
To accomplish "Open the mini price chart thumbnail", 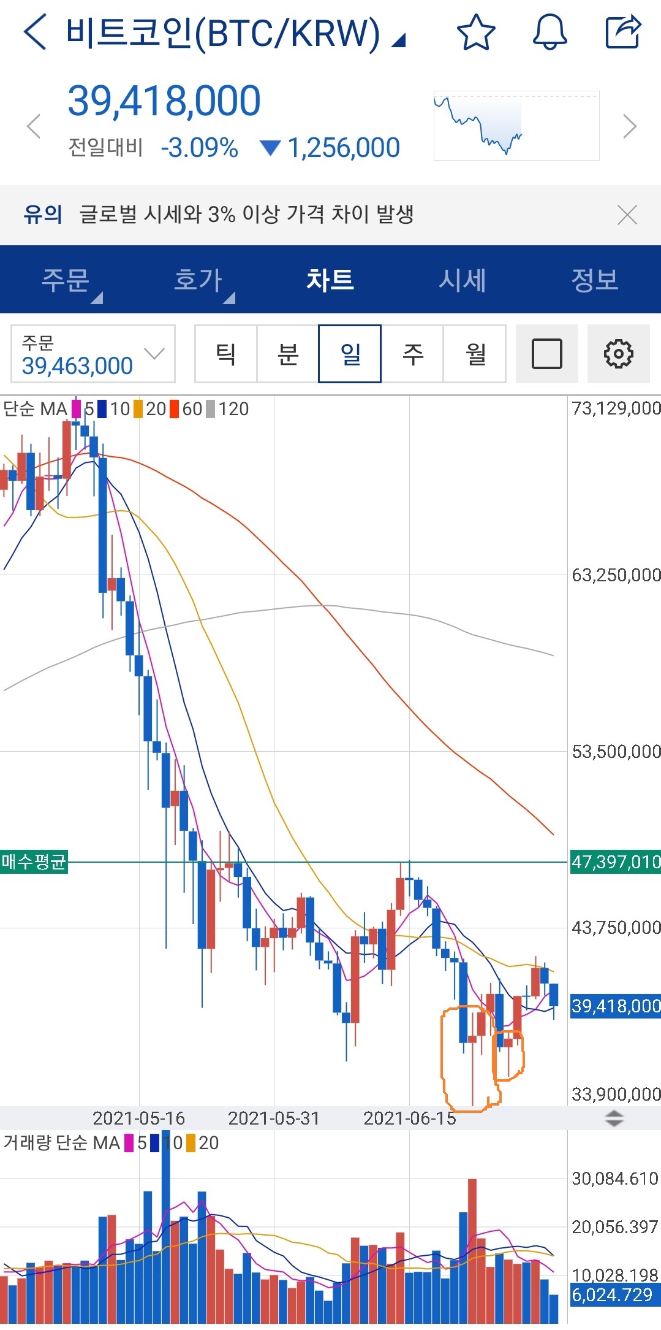I will coord(516,126).
